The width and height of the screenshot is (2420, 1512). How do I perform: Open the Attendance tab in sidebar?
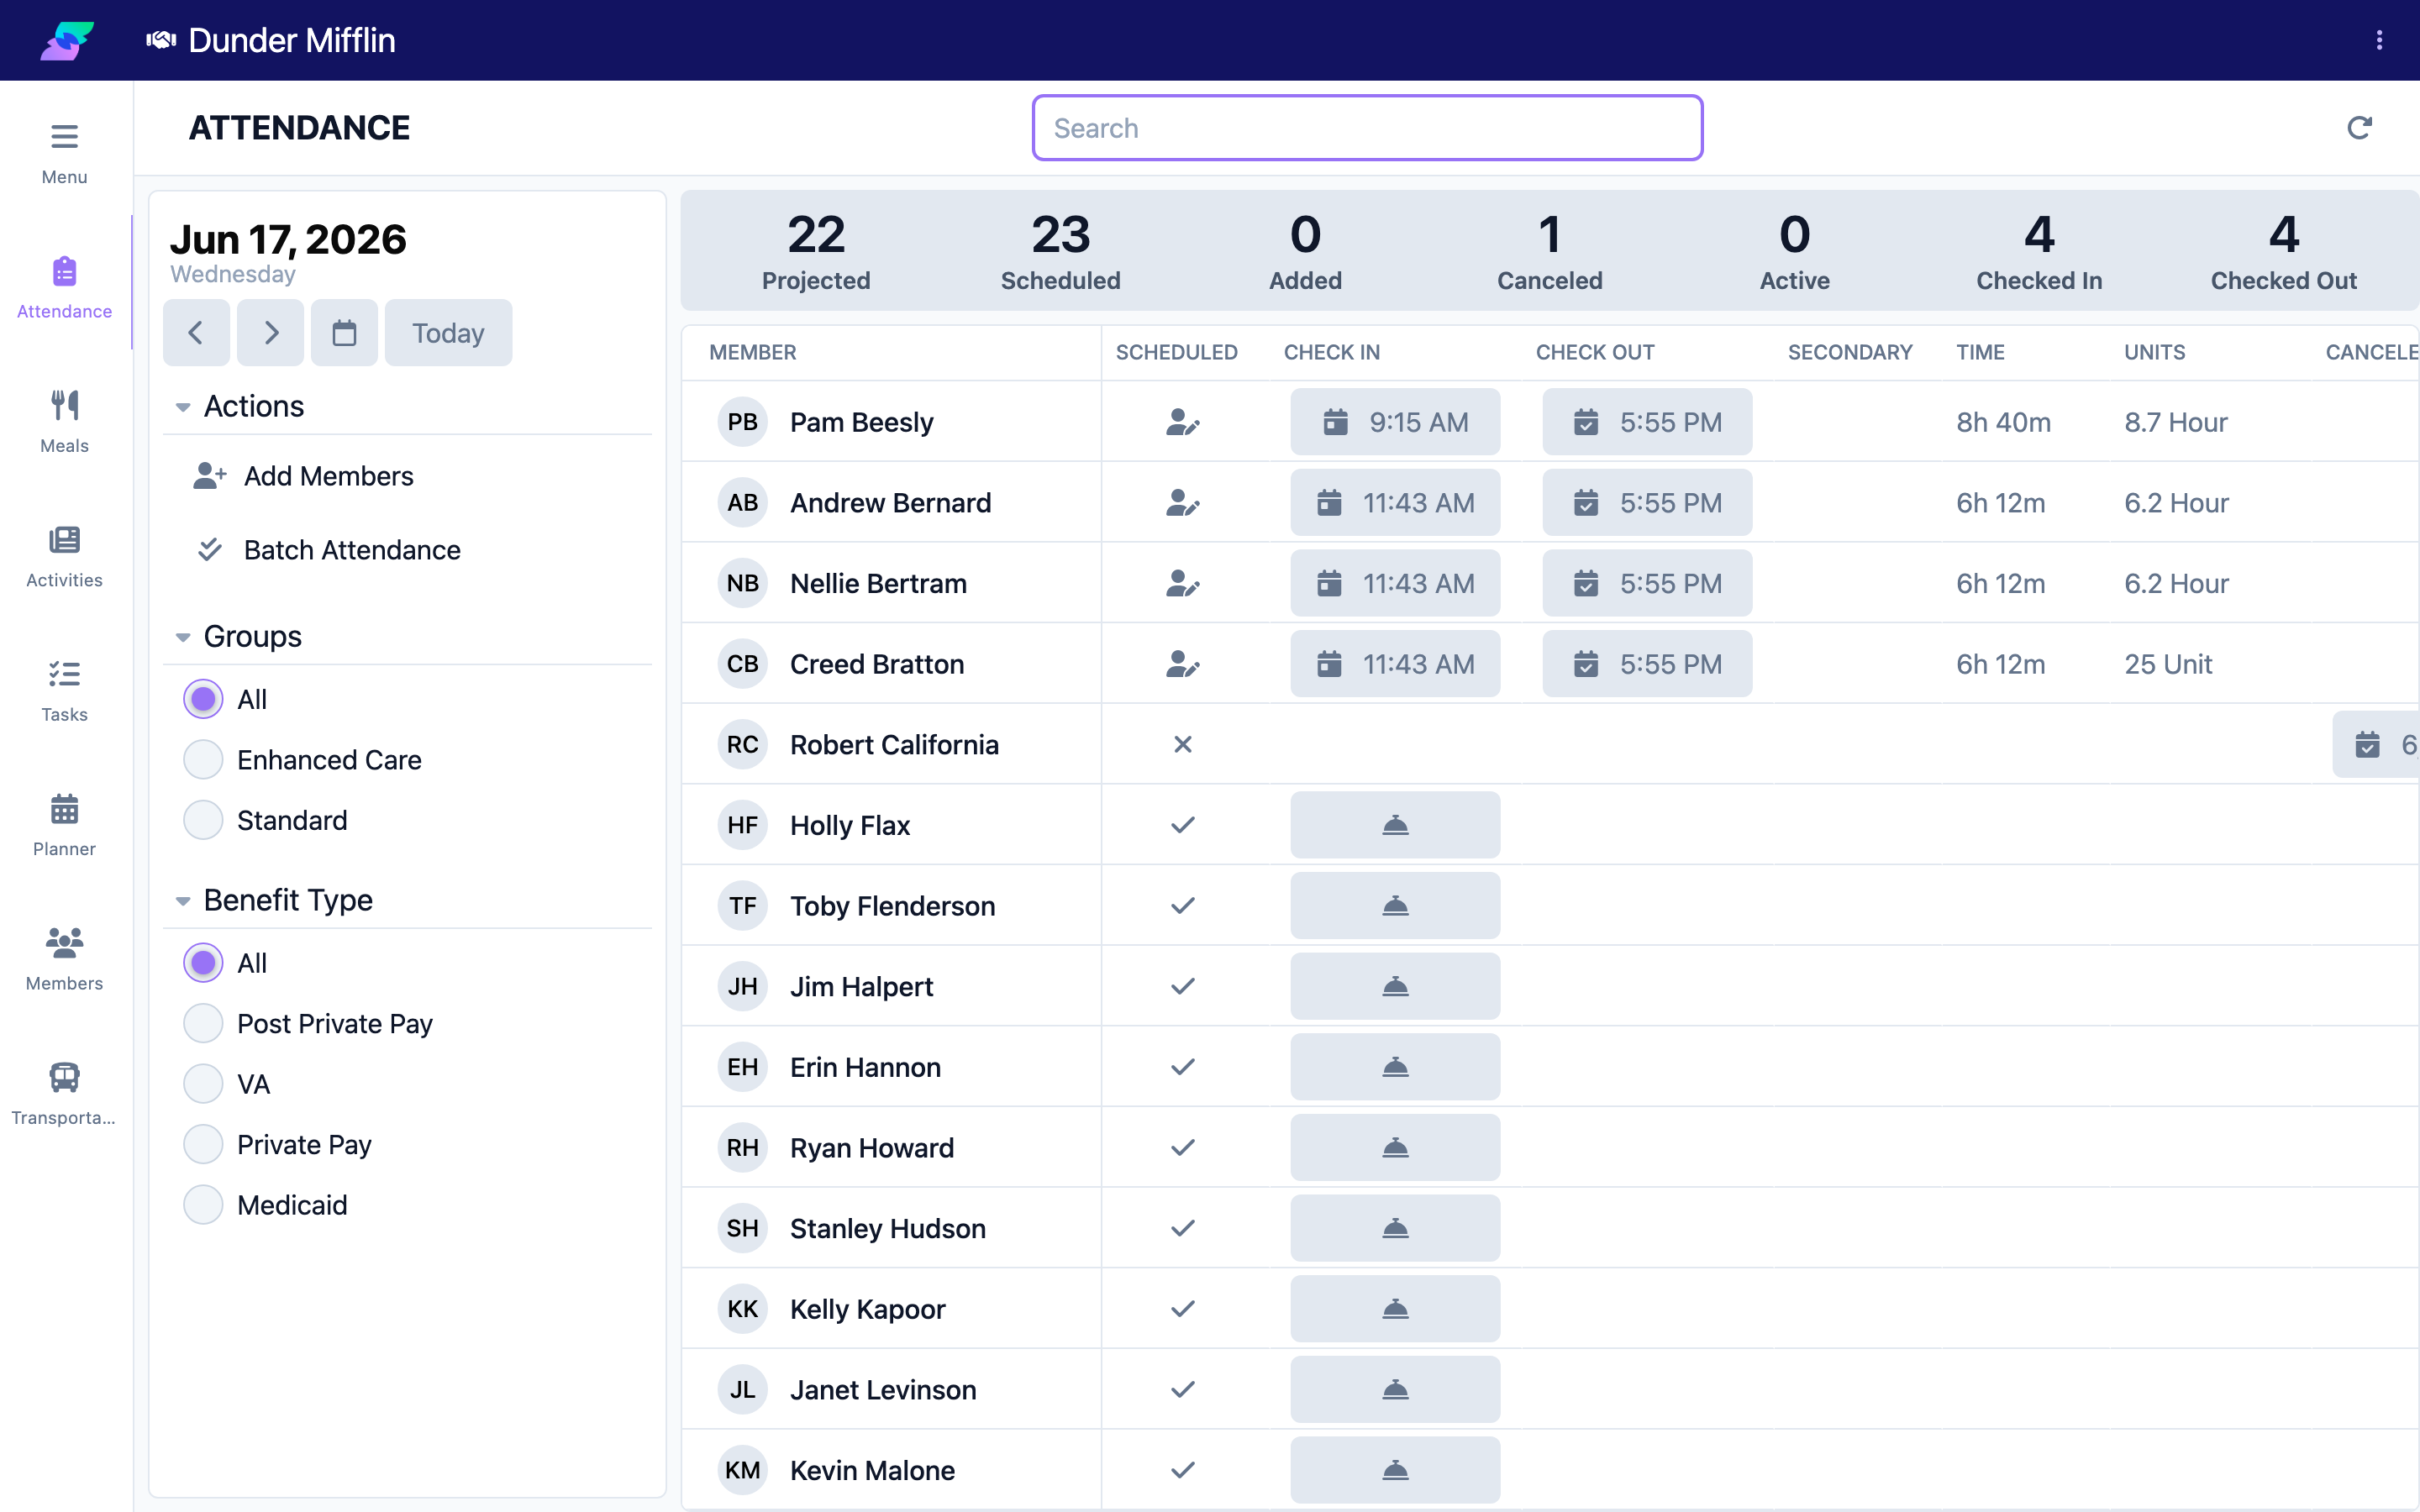[x=64, y=287]
